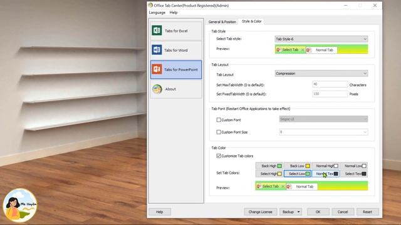
Task: Expand the Tab Layout Compression dropdown
Action: [321, 74]
